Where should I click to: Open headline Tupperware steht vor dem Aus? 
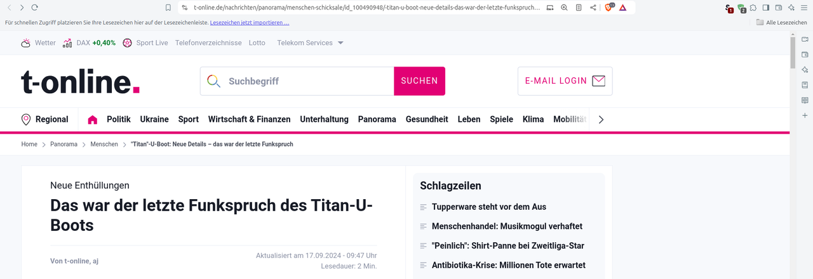click(x=489, y=207)
